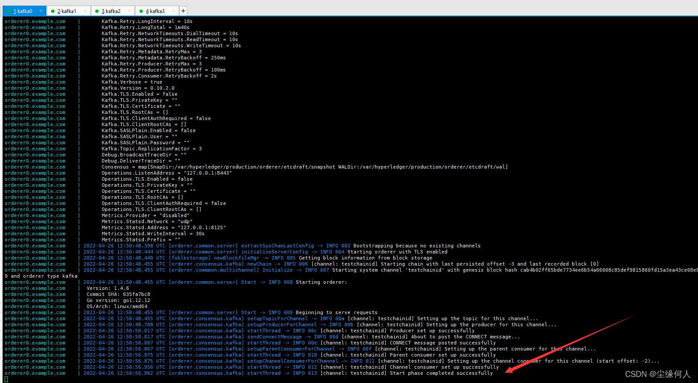Click the 'Kafka.TLS.Enabled = false' line

pos(140,94)
